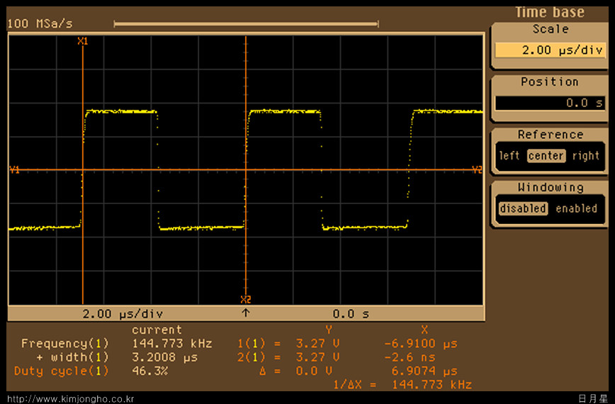The width and height of the screenshot is (615, 404).
Task: Set Reference to left
Action: click(509, 156)
